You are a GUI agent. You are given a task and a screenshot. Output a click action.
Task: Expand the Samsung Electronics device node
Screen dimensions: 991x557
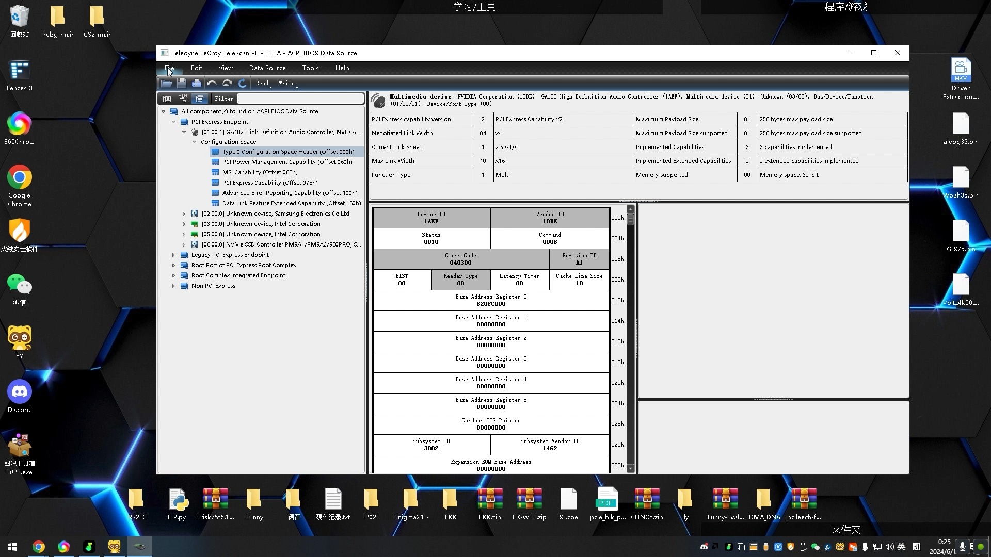pos(184,214)
